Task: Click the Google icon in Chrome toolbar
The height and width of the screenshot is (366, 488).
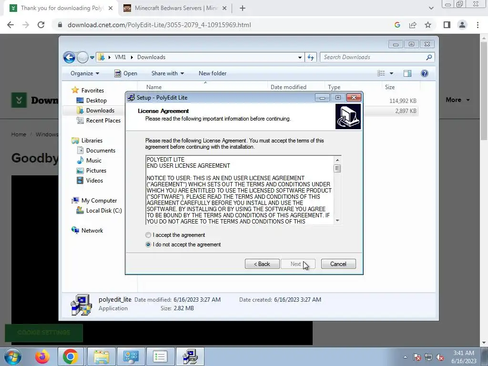Action: [397, 25]
